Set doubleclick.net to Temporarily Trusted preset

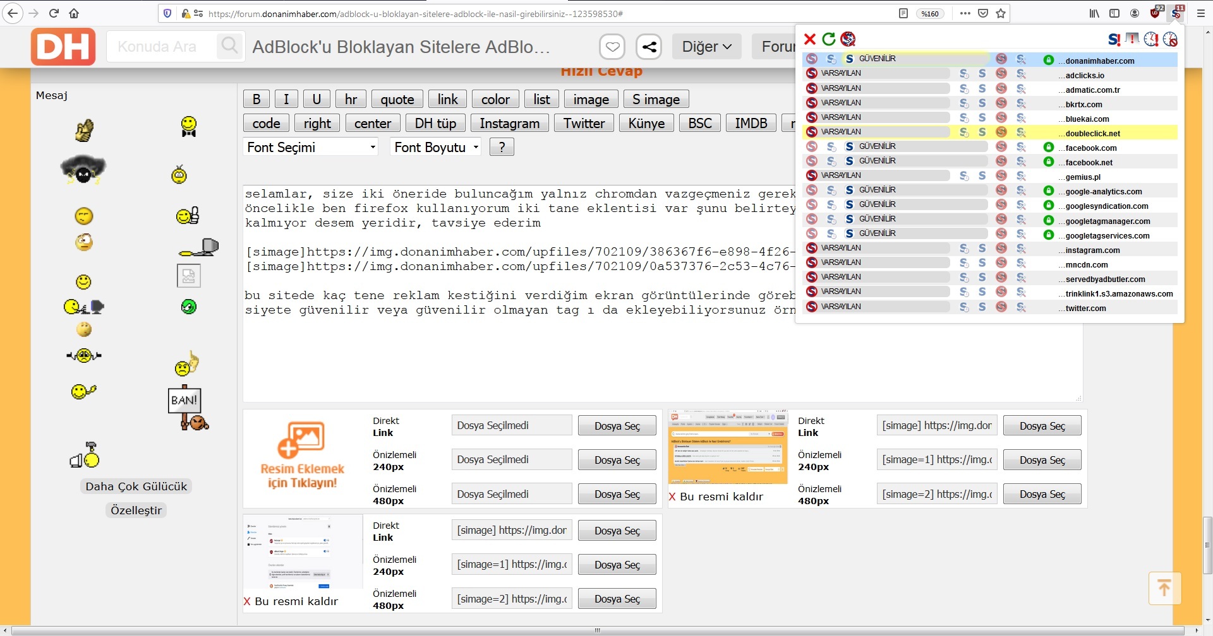[964, 132]
